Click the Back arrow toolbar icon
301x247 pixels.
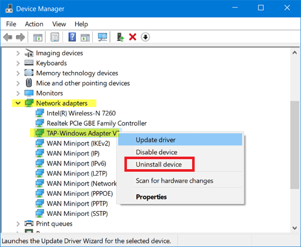pos(8,37)
